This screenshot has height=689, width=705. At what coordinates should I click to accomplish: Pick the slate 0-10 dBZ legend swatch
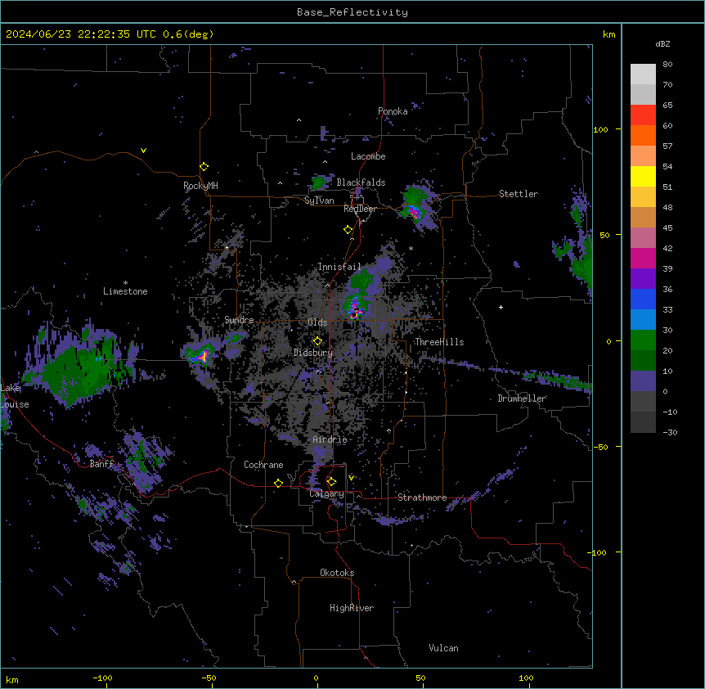click(643, 381)
